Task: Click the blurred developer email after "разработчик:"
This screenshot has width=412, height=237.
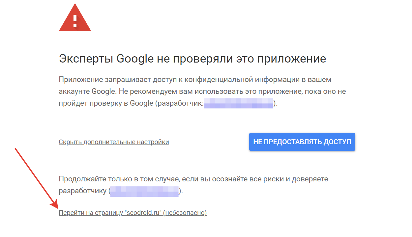Action: (239, 103)
